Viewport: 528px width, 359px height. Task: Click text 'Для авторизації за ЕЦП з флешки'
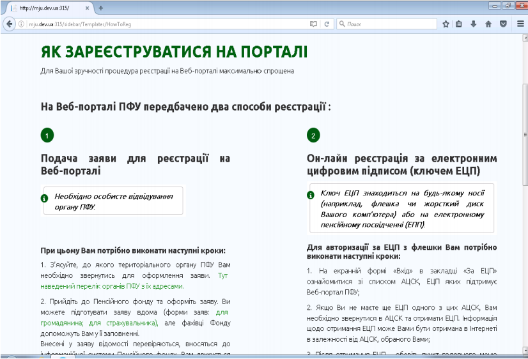[401, 252]
